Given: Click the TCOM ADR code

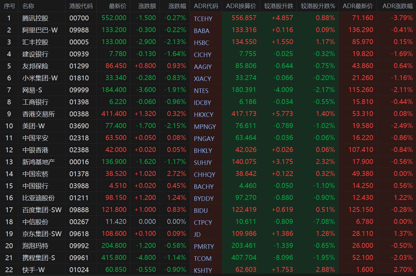Looking at the screenshot, I should pos(203,259).
